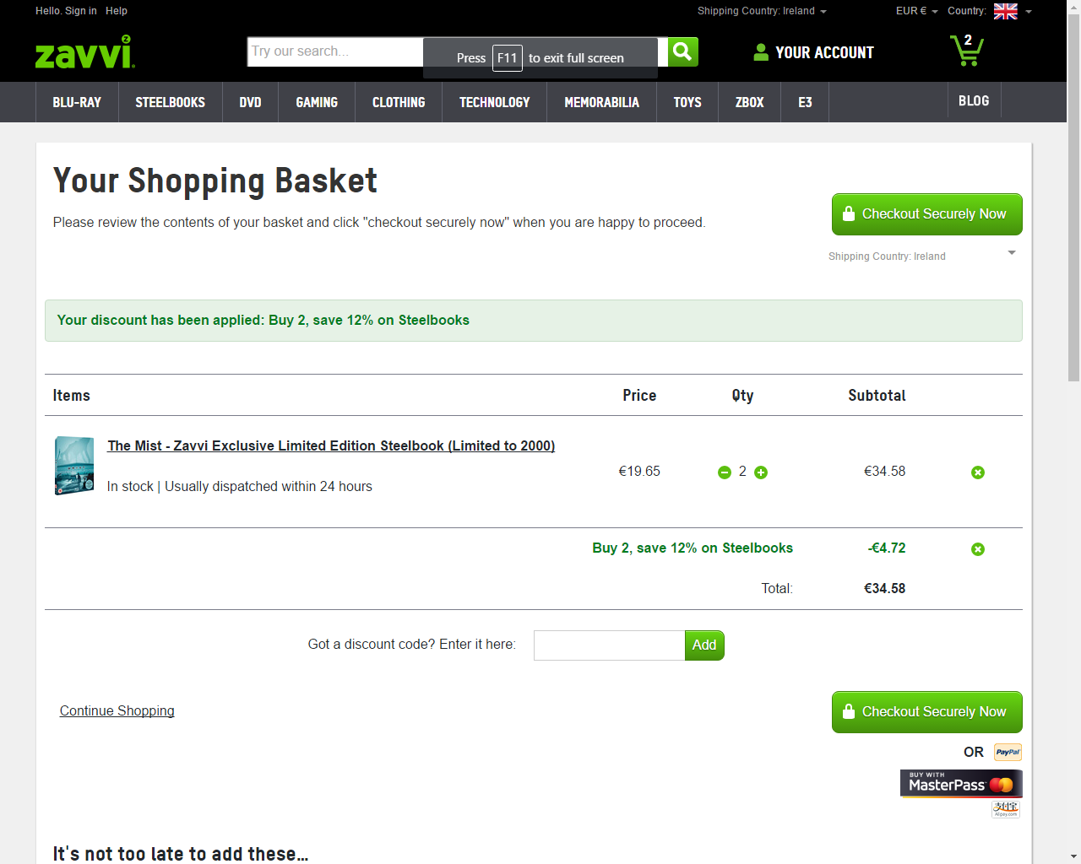Image resolution: width=1081 pixels, height=864 pixels.
Task: Go to the Blog
Action: [x=974, y=101]
